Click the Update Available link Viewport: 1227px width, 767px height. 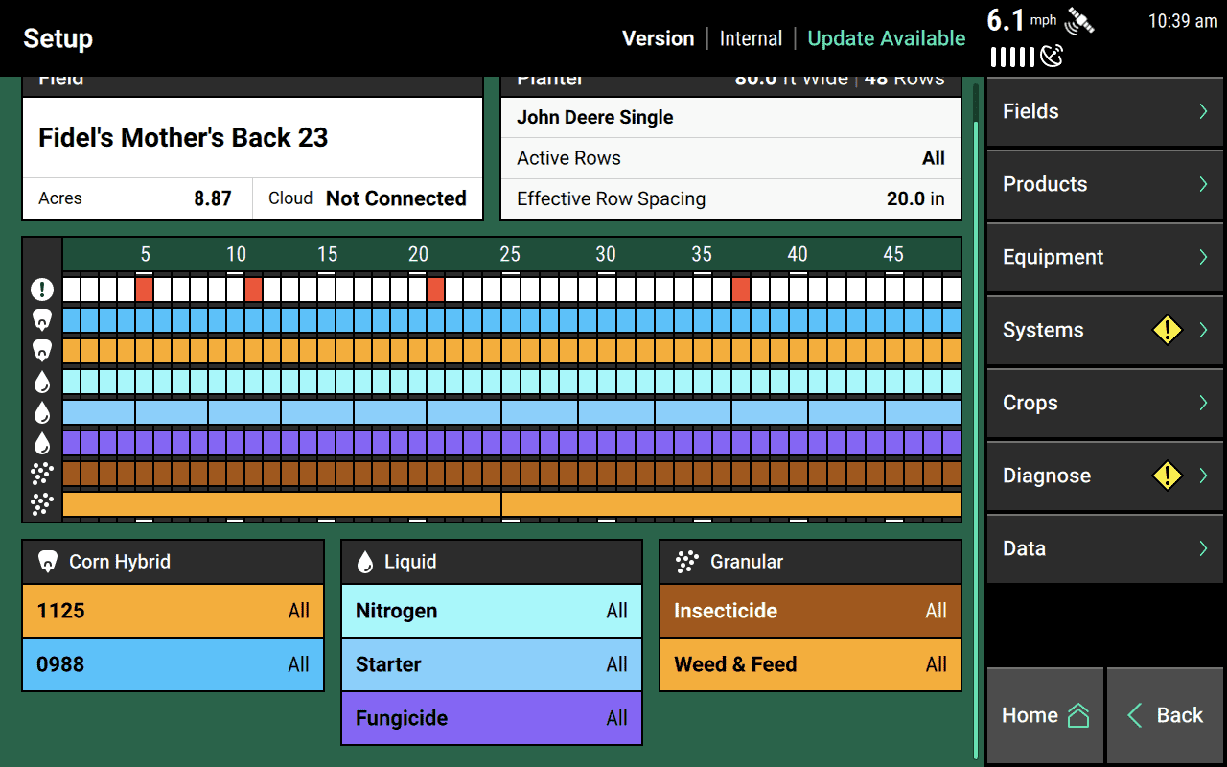pyautogui.click(x=885, y=38)
